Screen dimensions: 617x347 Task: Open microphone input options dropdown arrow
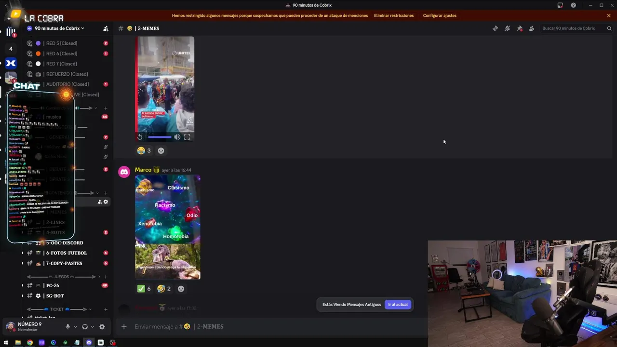[x=75, y=327]
